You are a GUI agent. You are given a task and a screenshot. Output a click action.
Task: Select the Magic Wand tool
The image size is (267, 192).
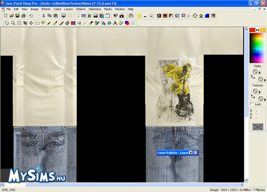pyautogui.click(x=49, y=23)
